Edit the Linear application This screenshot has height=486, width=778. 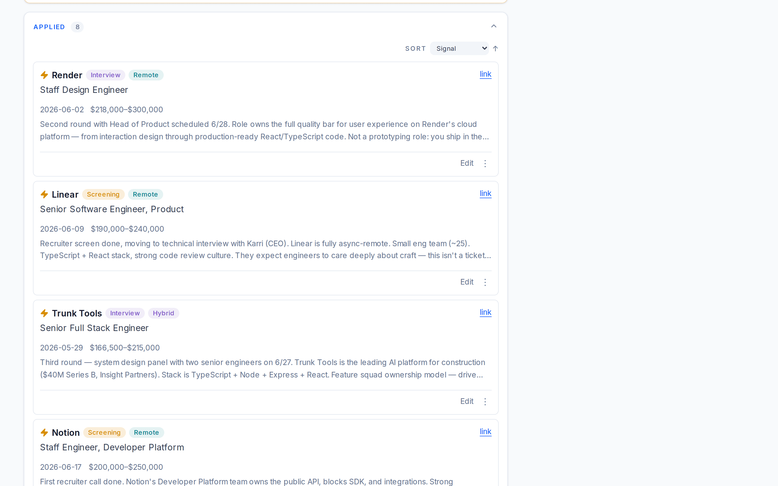click(467, 282)
